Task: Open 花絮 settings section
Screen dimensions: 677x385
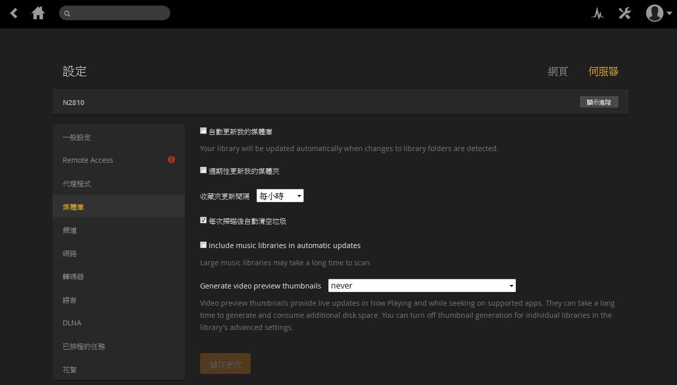Action: point(119,369)
